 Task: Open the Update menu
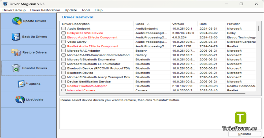[x=71, y=10]
